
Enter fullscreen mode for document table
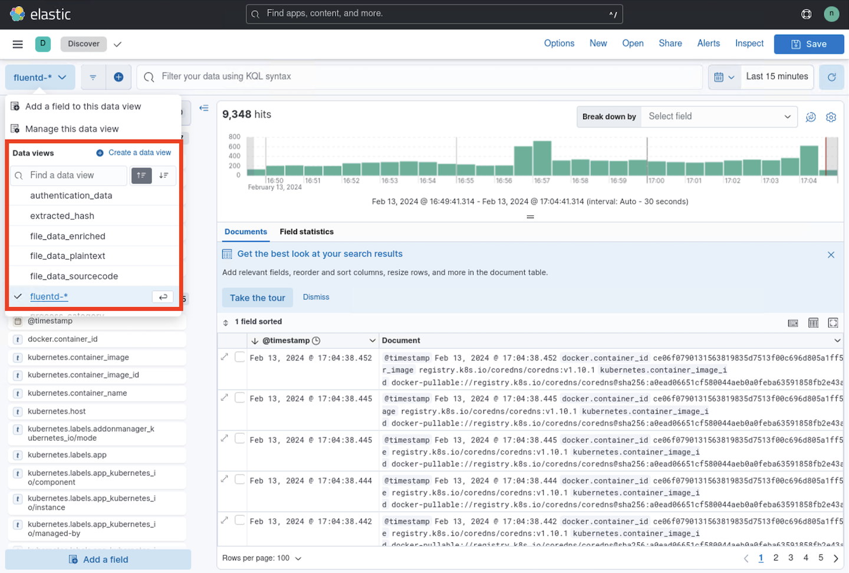[x=833, y=323]
